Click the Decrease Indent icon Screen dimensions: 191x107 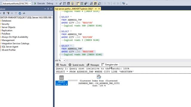[114, 4]
